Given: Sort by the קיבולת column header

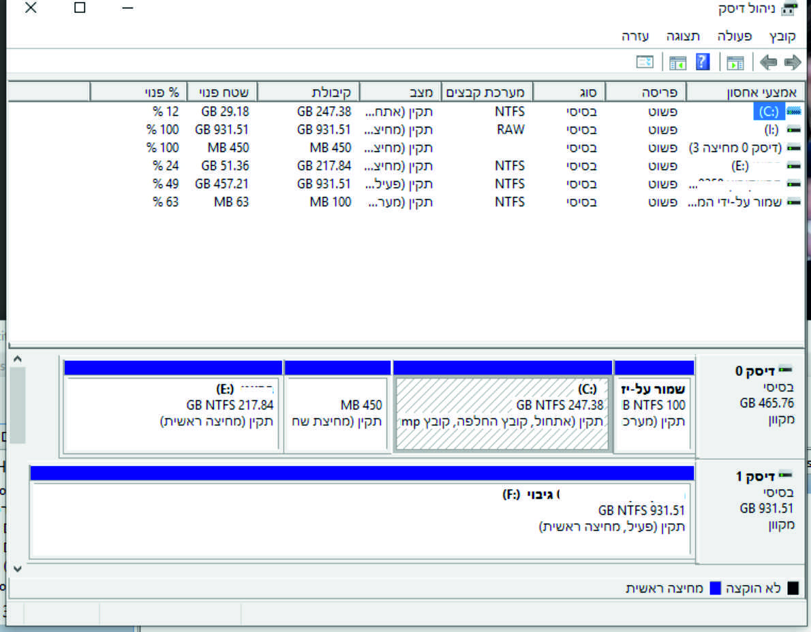Looking at the screenshot, I should [308, 92].
